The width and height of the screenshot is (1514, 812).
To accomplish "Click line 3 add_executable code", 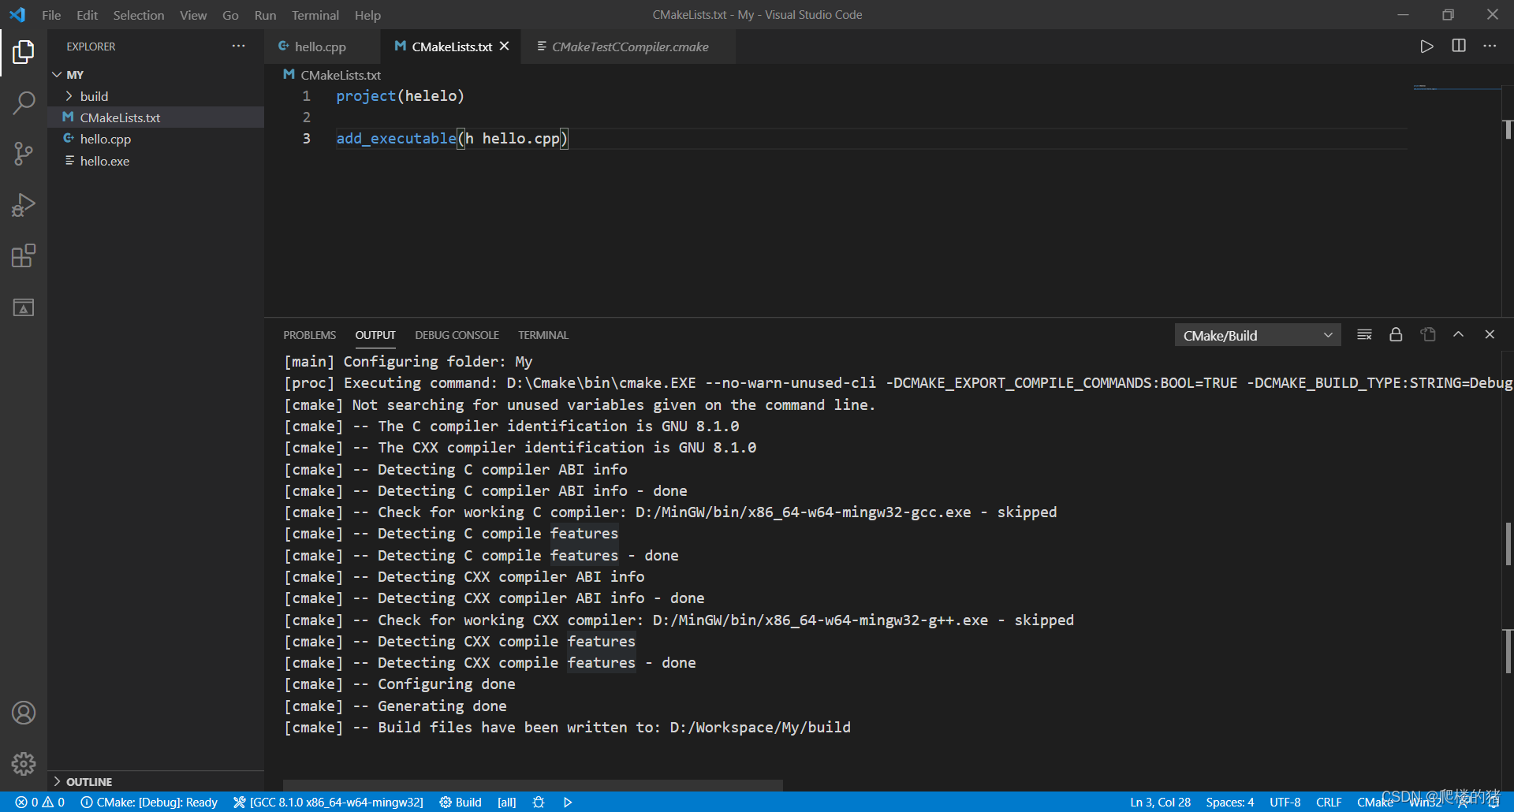I will tap(452, 139).
